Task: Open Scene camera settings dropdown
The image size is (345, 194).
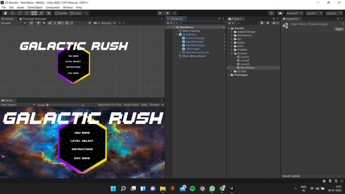Action: coord(96,23)
